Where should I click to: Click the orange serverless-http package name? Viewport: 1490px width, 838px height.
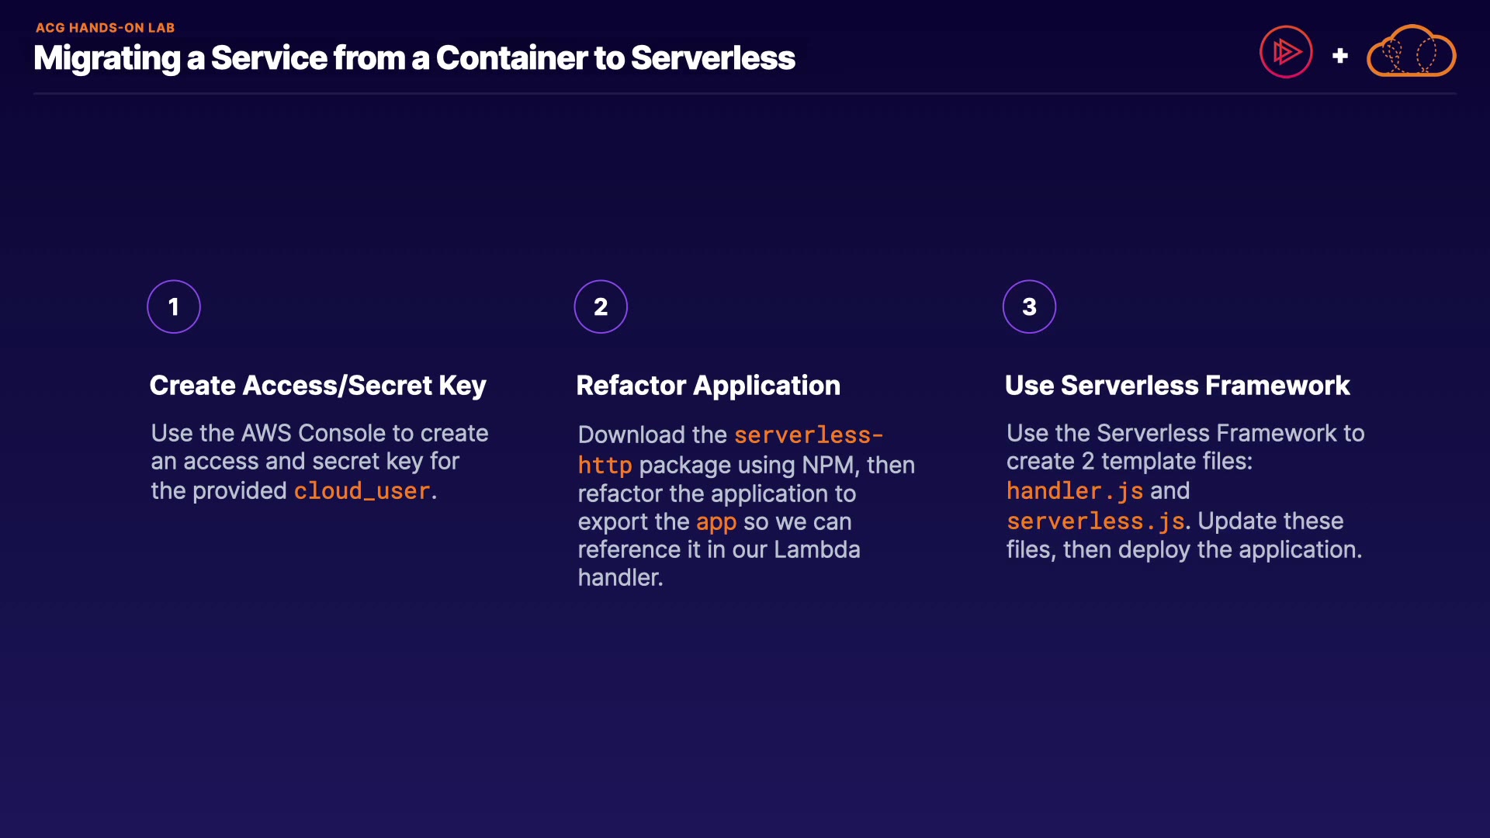pos(807,435)
